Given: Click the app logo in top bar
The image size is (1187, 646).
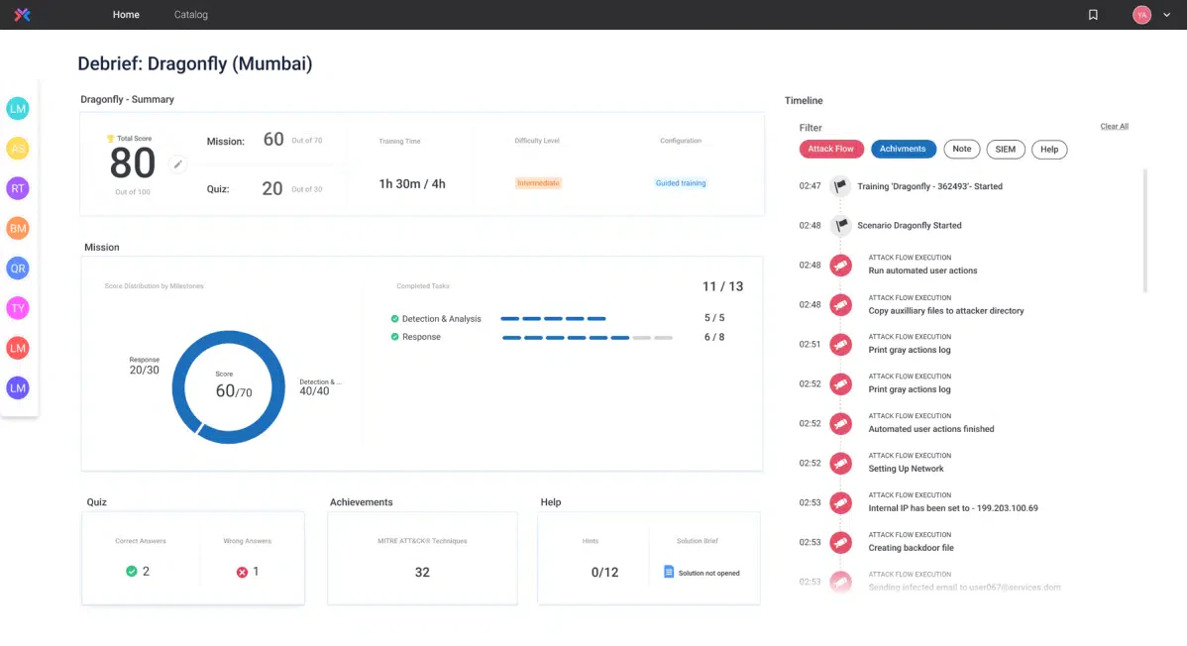Looking at the screenshot, I should tap(21, 14).
